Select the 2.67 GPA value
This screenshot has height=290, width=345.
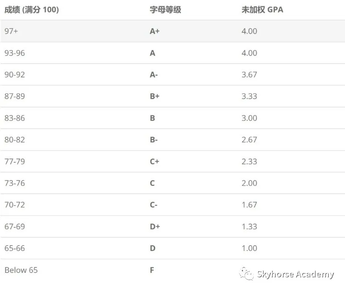[x=249, y=140]
